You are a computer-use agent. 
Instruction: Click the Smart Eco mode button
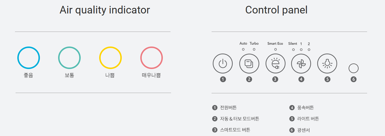coord(275,64)
